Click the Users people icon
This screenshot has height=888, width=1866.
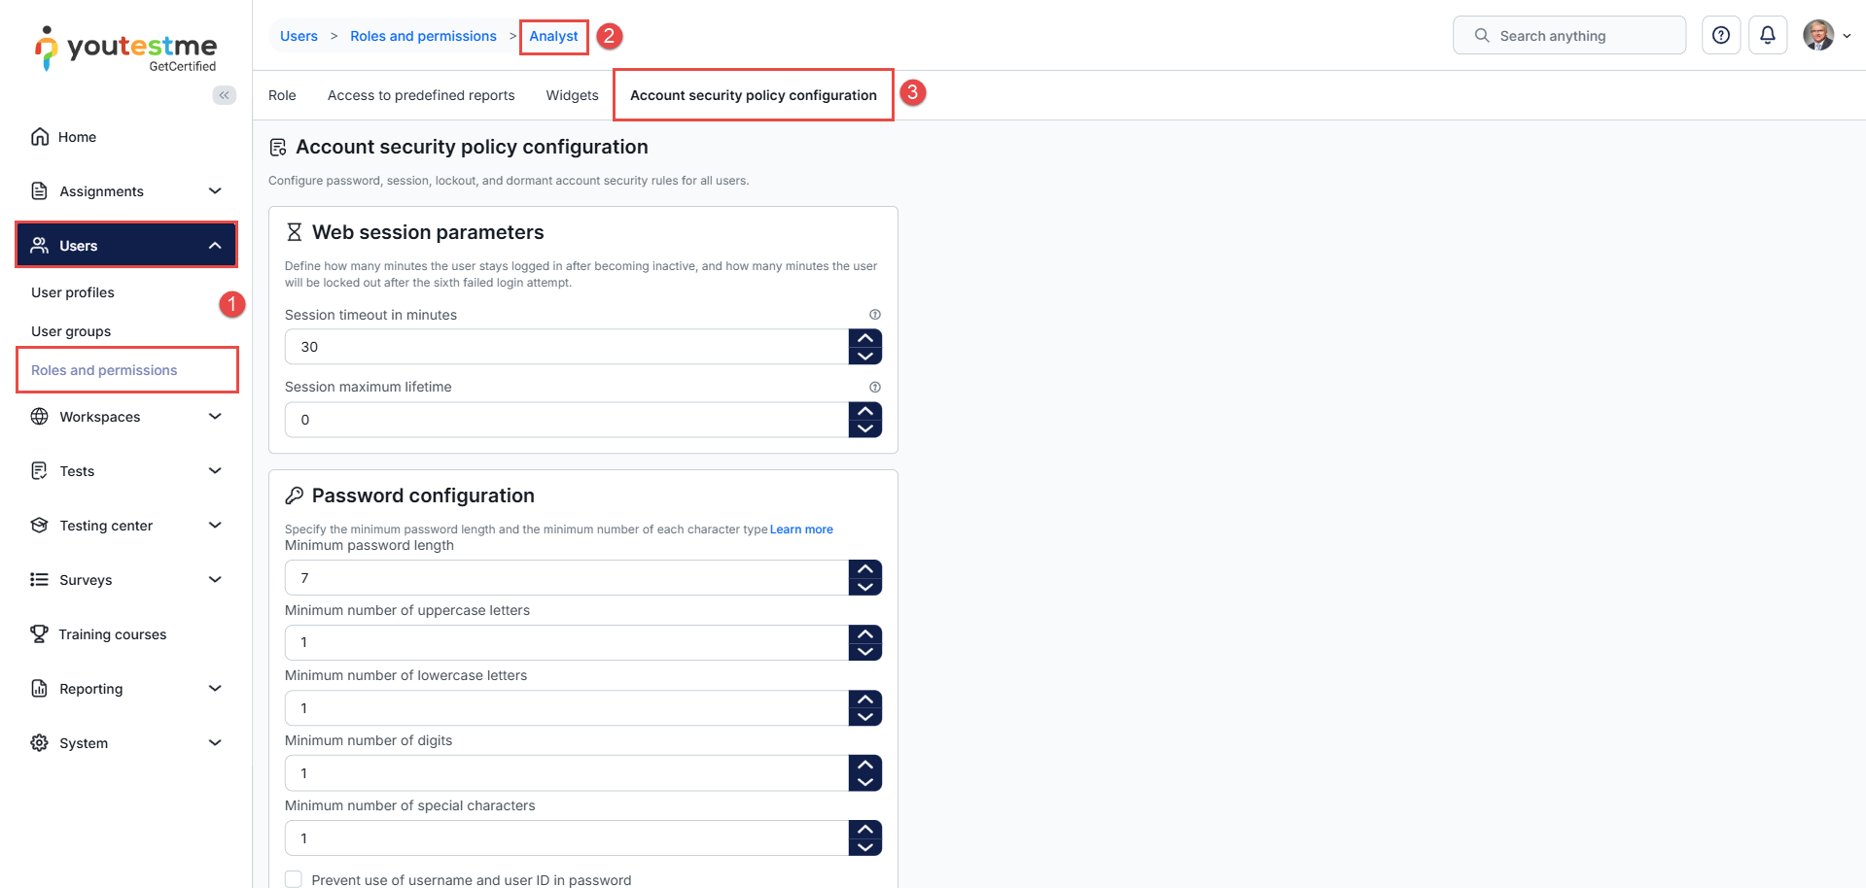pos(40,246)
